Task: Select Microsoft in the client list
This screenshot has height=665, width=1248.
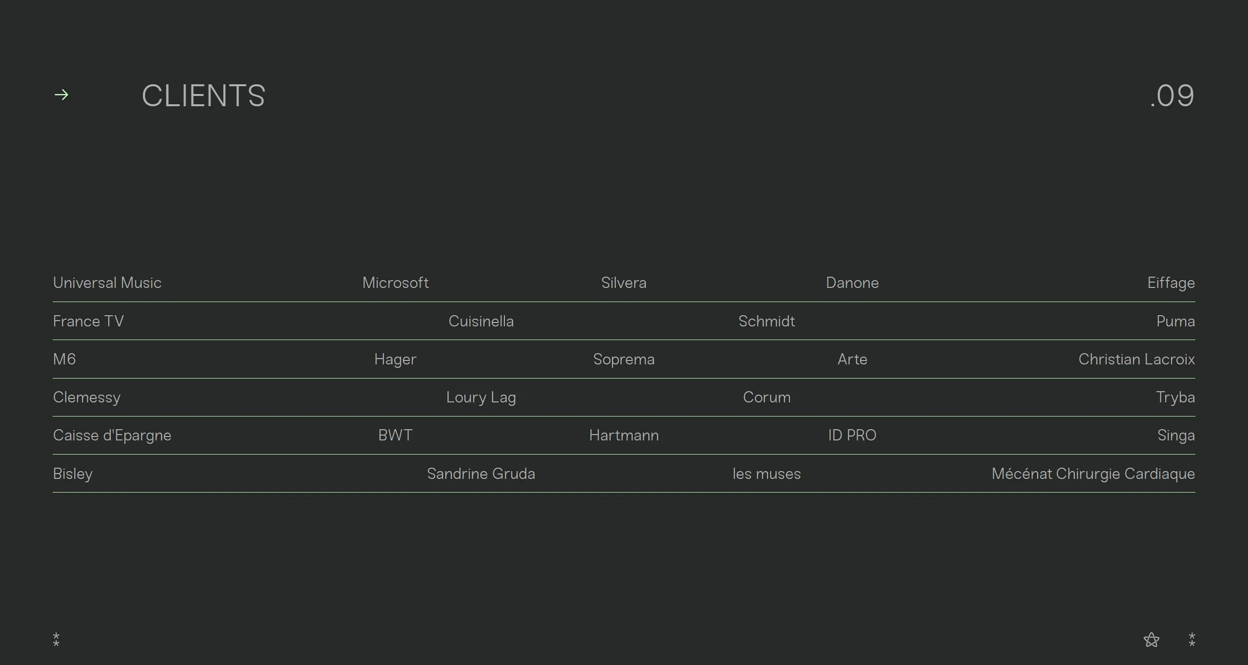Action: point(395,283)
